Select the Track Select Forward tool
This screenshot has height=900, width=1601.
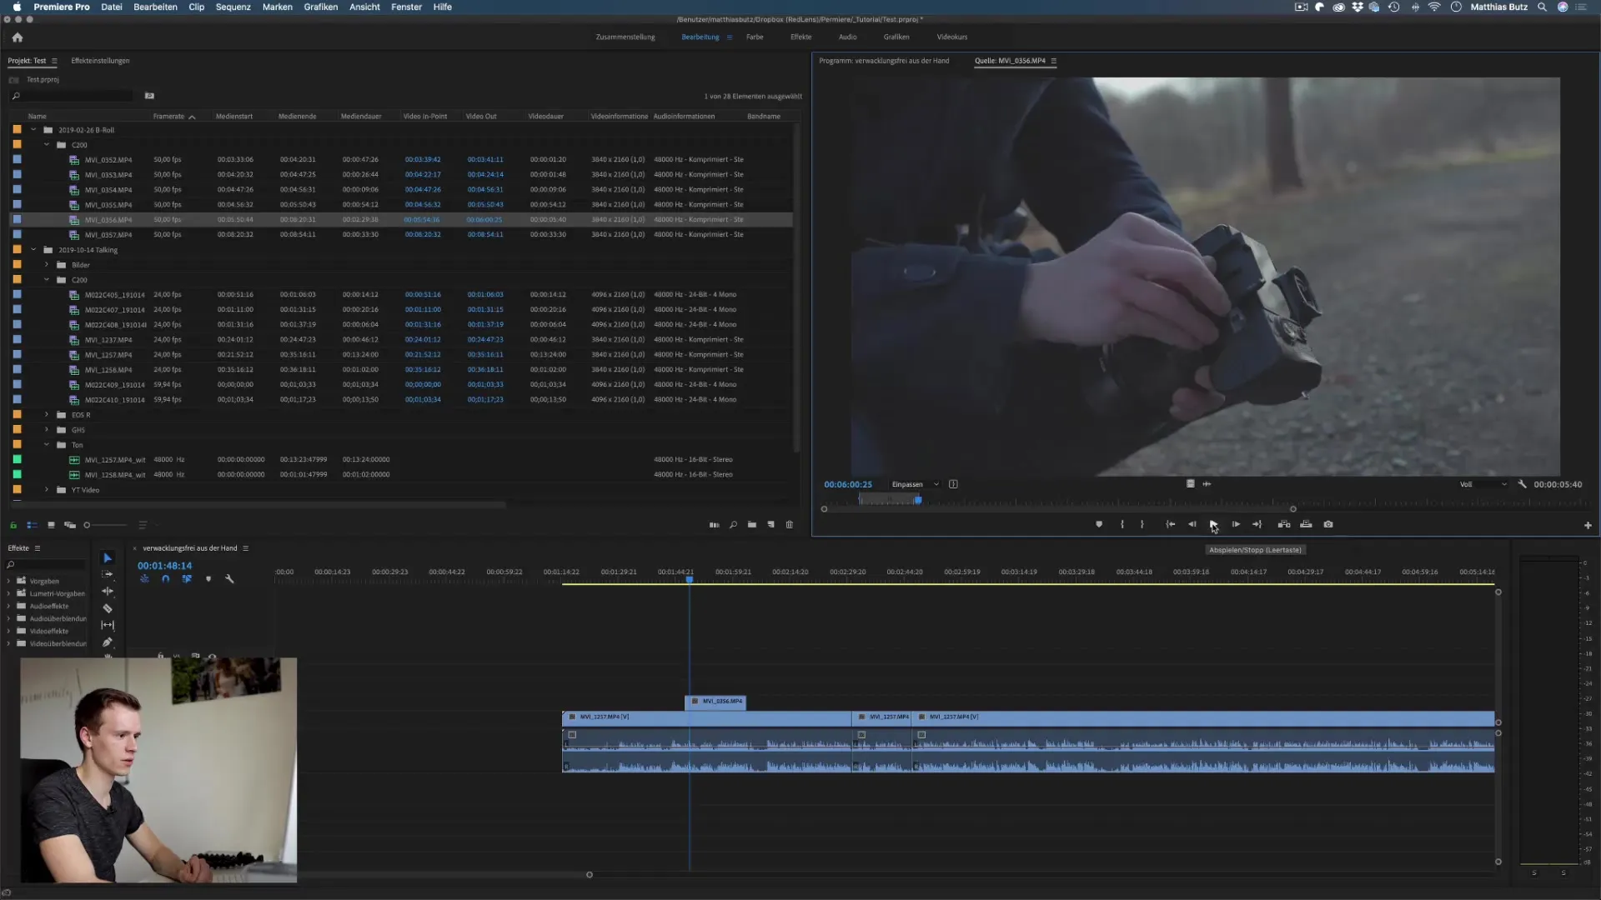coord(108,574)
